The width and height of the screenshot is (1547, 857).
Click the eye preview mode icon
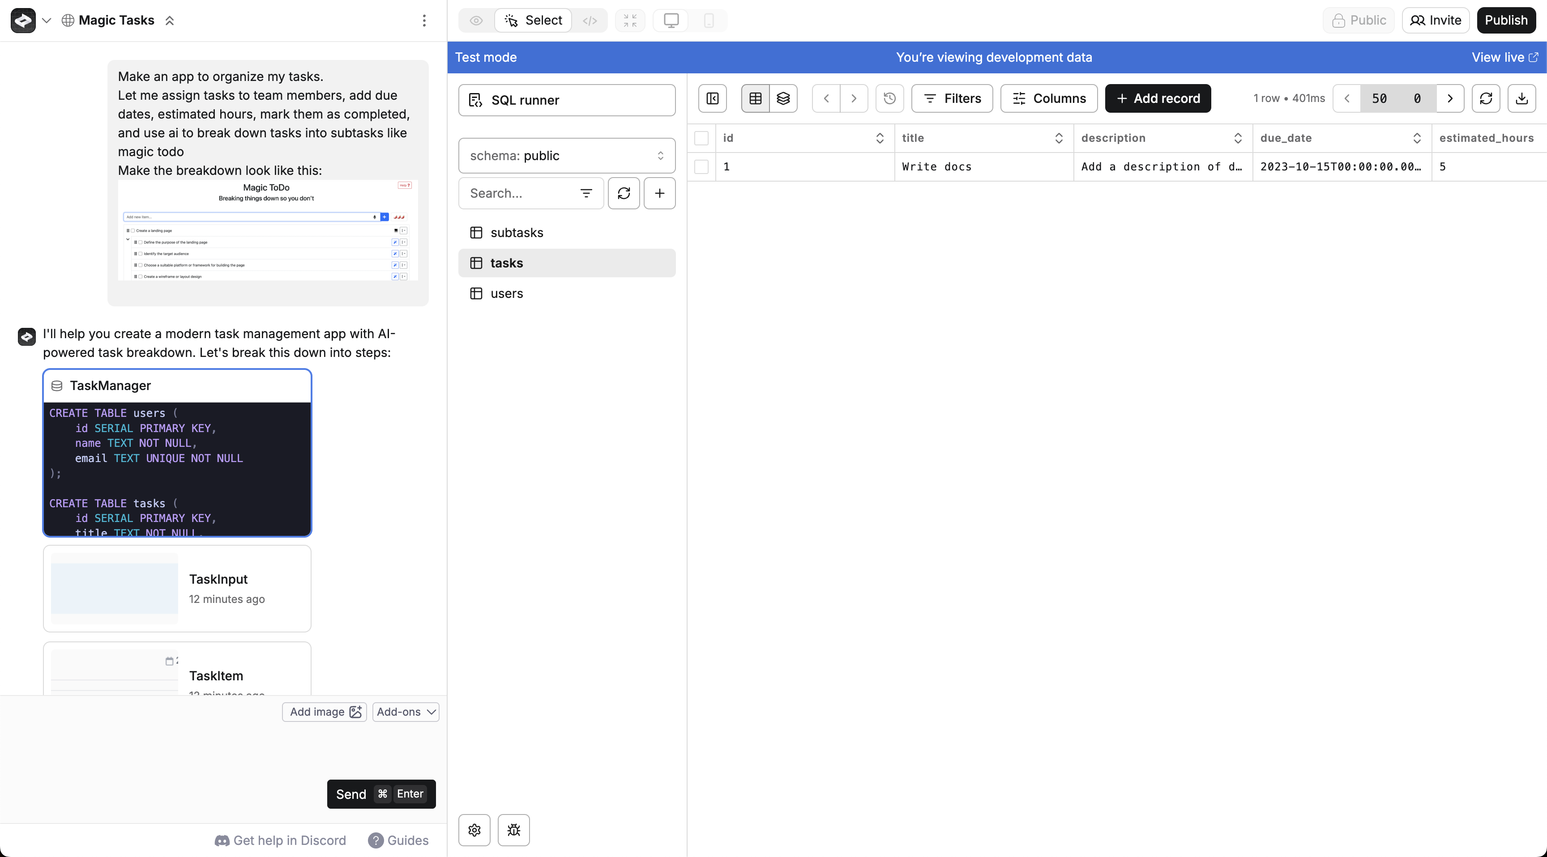(476, 21)
